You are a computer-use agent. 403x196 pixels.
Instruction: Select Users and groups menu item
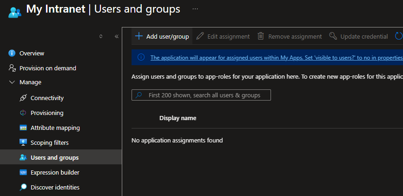pos(61,157)
